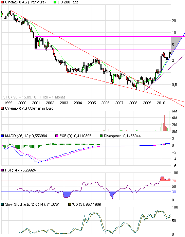Click the 'RSI (14): 75,29924' label
Screen dimensions: 185x237
20,170
